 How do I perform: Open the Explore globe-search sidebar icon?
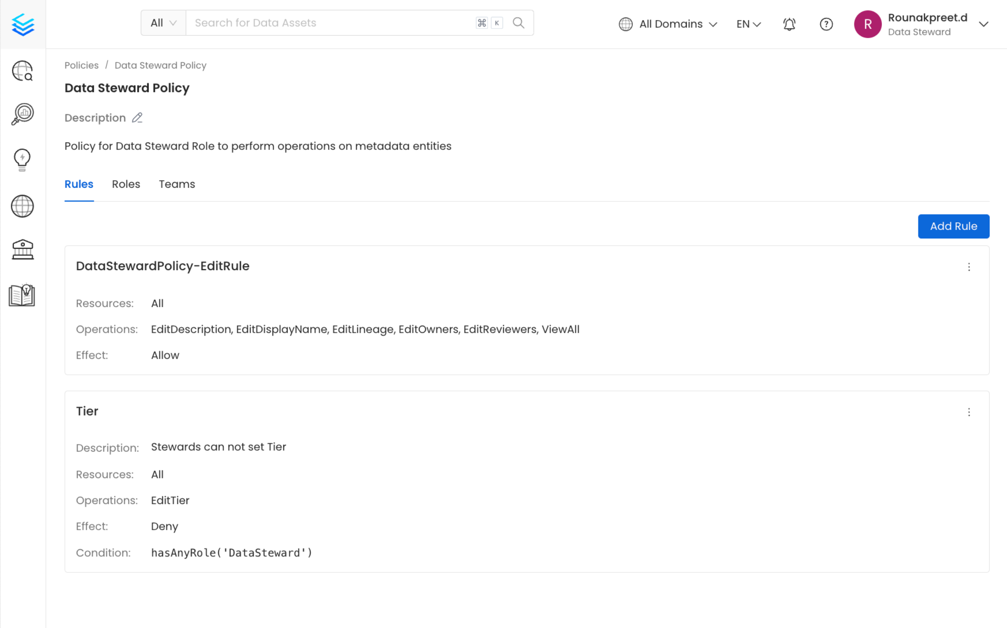pyautogui.click(x=22, y=71)
